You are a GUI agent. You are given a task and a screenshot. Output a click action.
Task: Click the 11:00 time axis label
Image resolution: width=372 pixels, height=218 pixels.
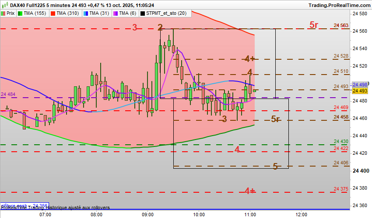(250, 215)
